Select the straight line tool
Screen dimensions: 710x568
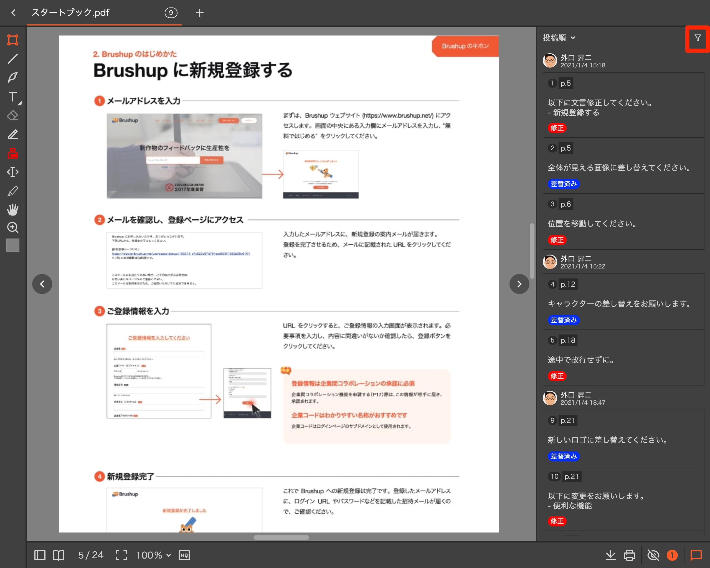coord(13,59)
